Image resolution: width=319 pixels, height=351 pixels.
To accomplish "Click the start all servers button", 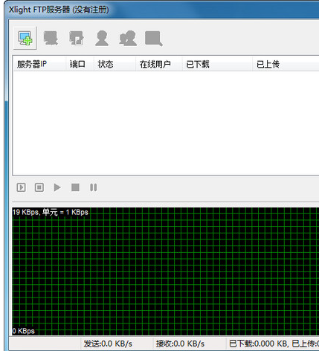I will point(21,187).
